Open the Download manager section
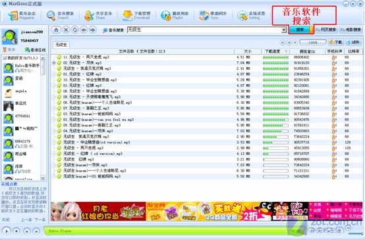 coord(136,16)
